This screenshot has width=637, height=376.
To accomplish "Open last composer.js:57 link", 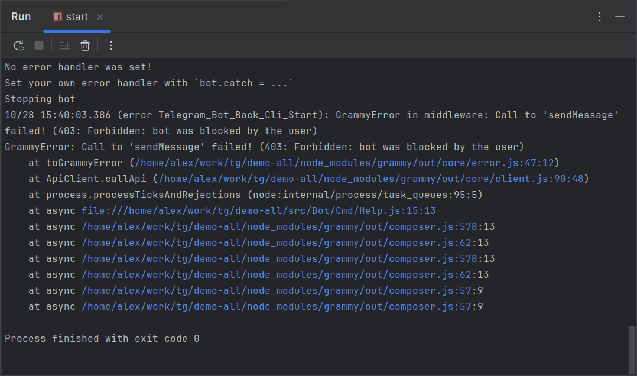I will click(x=277, y=307).
